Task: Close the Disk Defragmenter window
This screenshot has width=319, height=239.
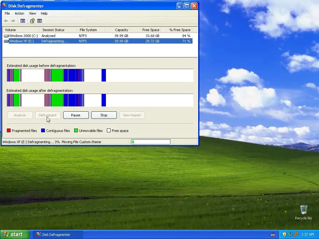Action: pos(194,6)
